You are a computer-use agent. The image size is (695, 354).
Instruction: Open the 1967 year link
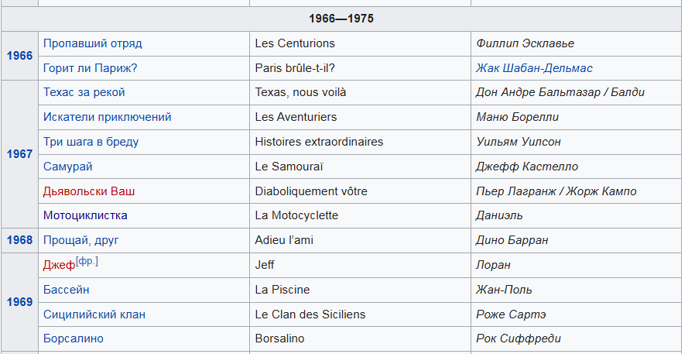click(19, 154)
